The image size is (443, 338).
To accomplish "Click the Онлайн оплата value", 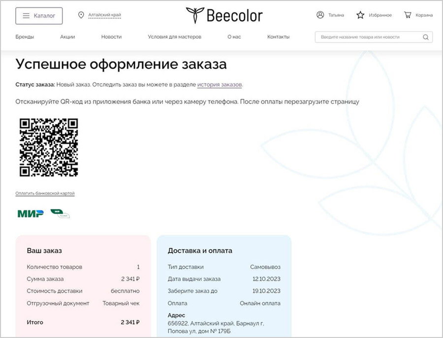I will coord(260,303).
